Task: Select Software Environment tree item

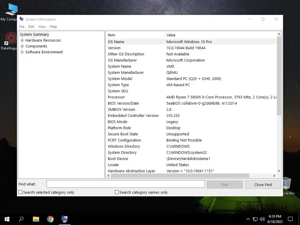Action: pos(44,52)
